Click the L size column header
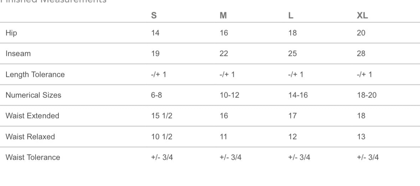Screen dimensions: 420x186 [291, 16]
